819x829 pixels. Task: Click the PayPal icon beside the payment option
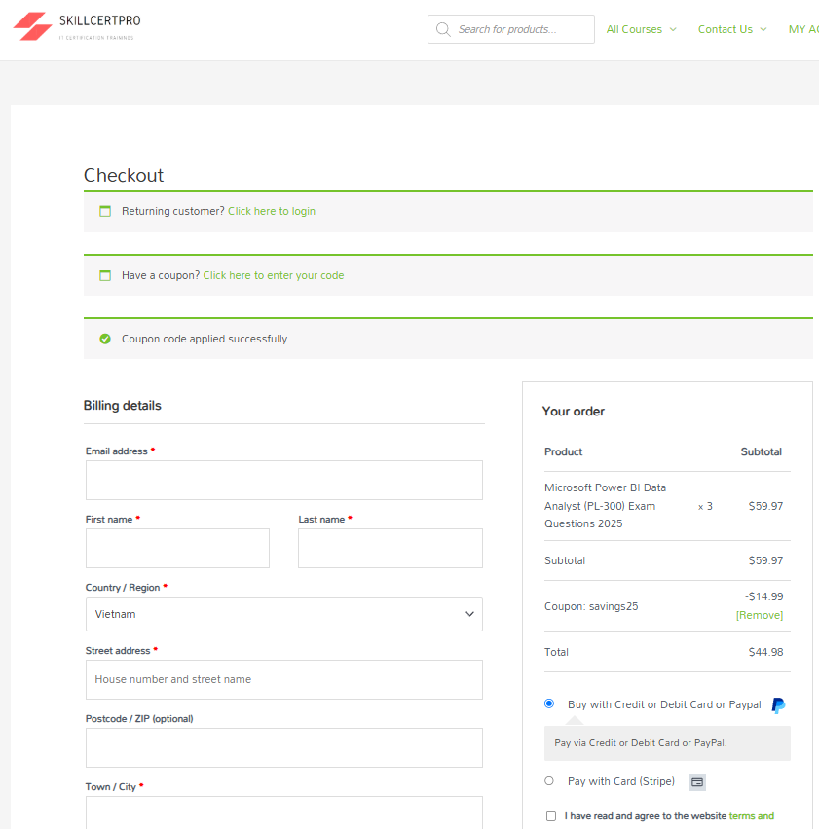(777, 703)
